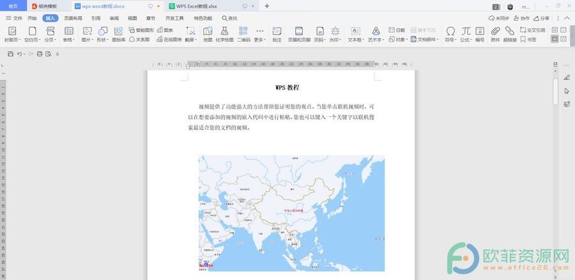Open the undo history dropdown arrow
This screenshot has height=280, width=575.
24,54
